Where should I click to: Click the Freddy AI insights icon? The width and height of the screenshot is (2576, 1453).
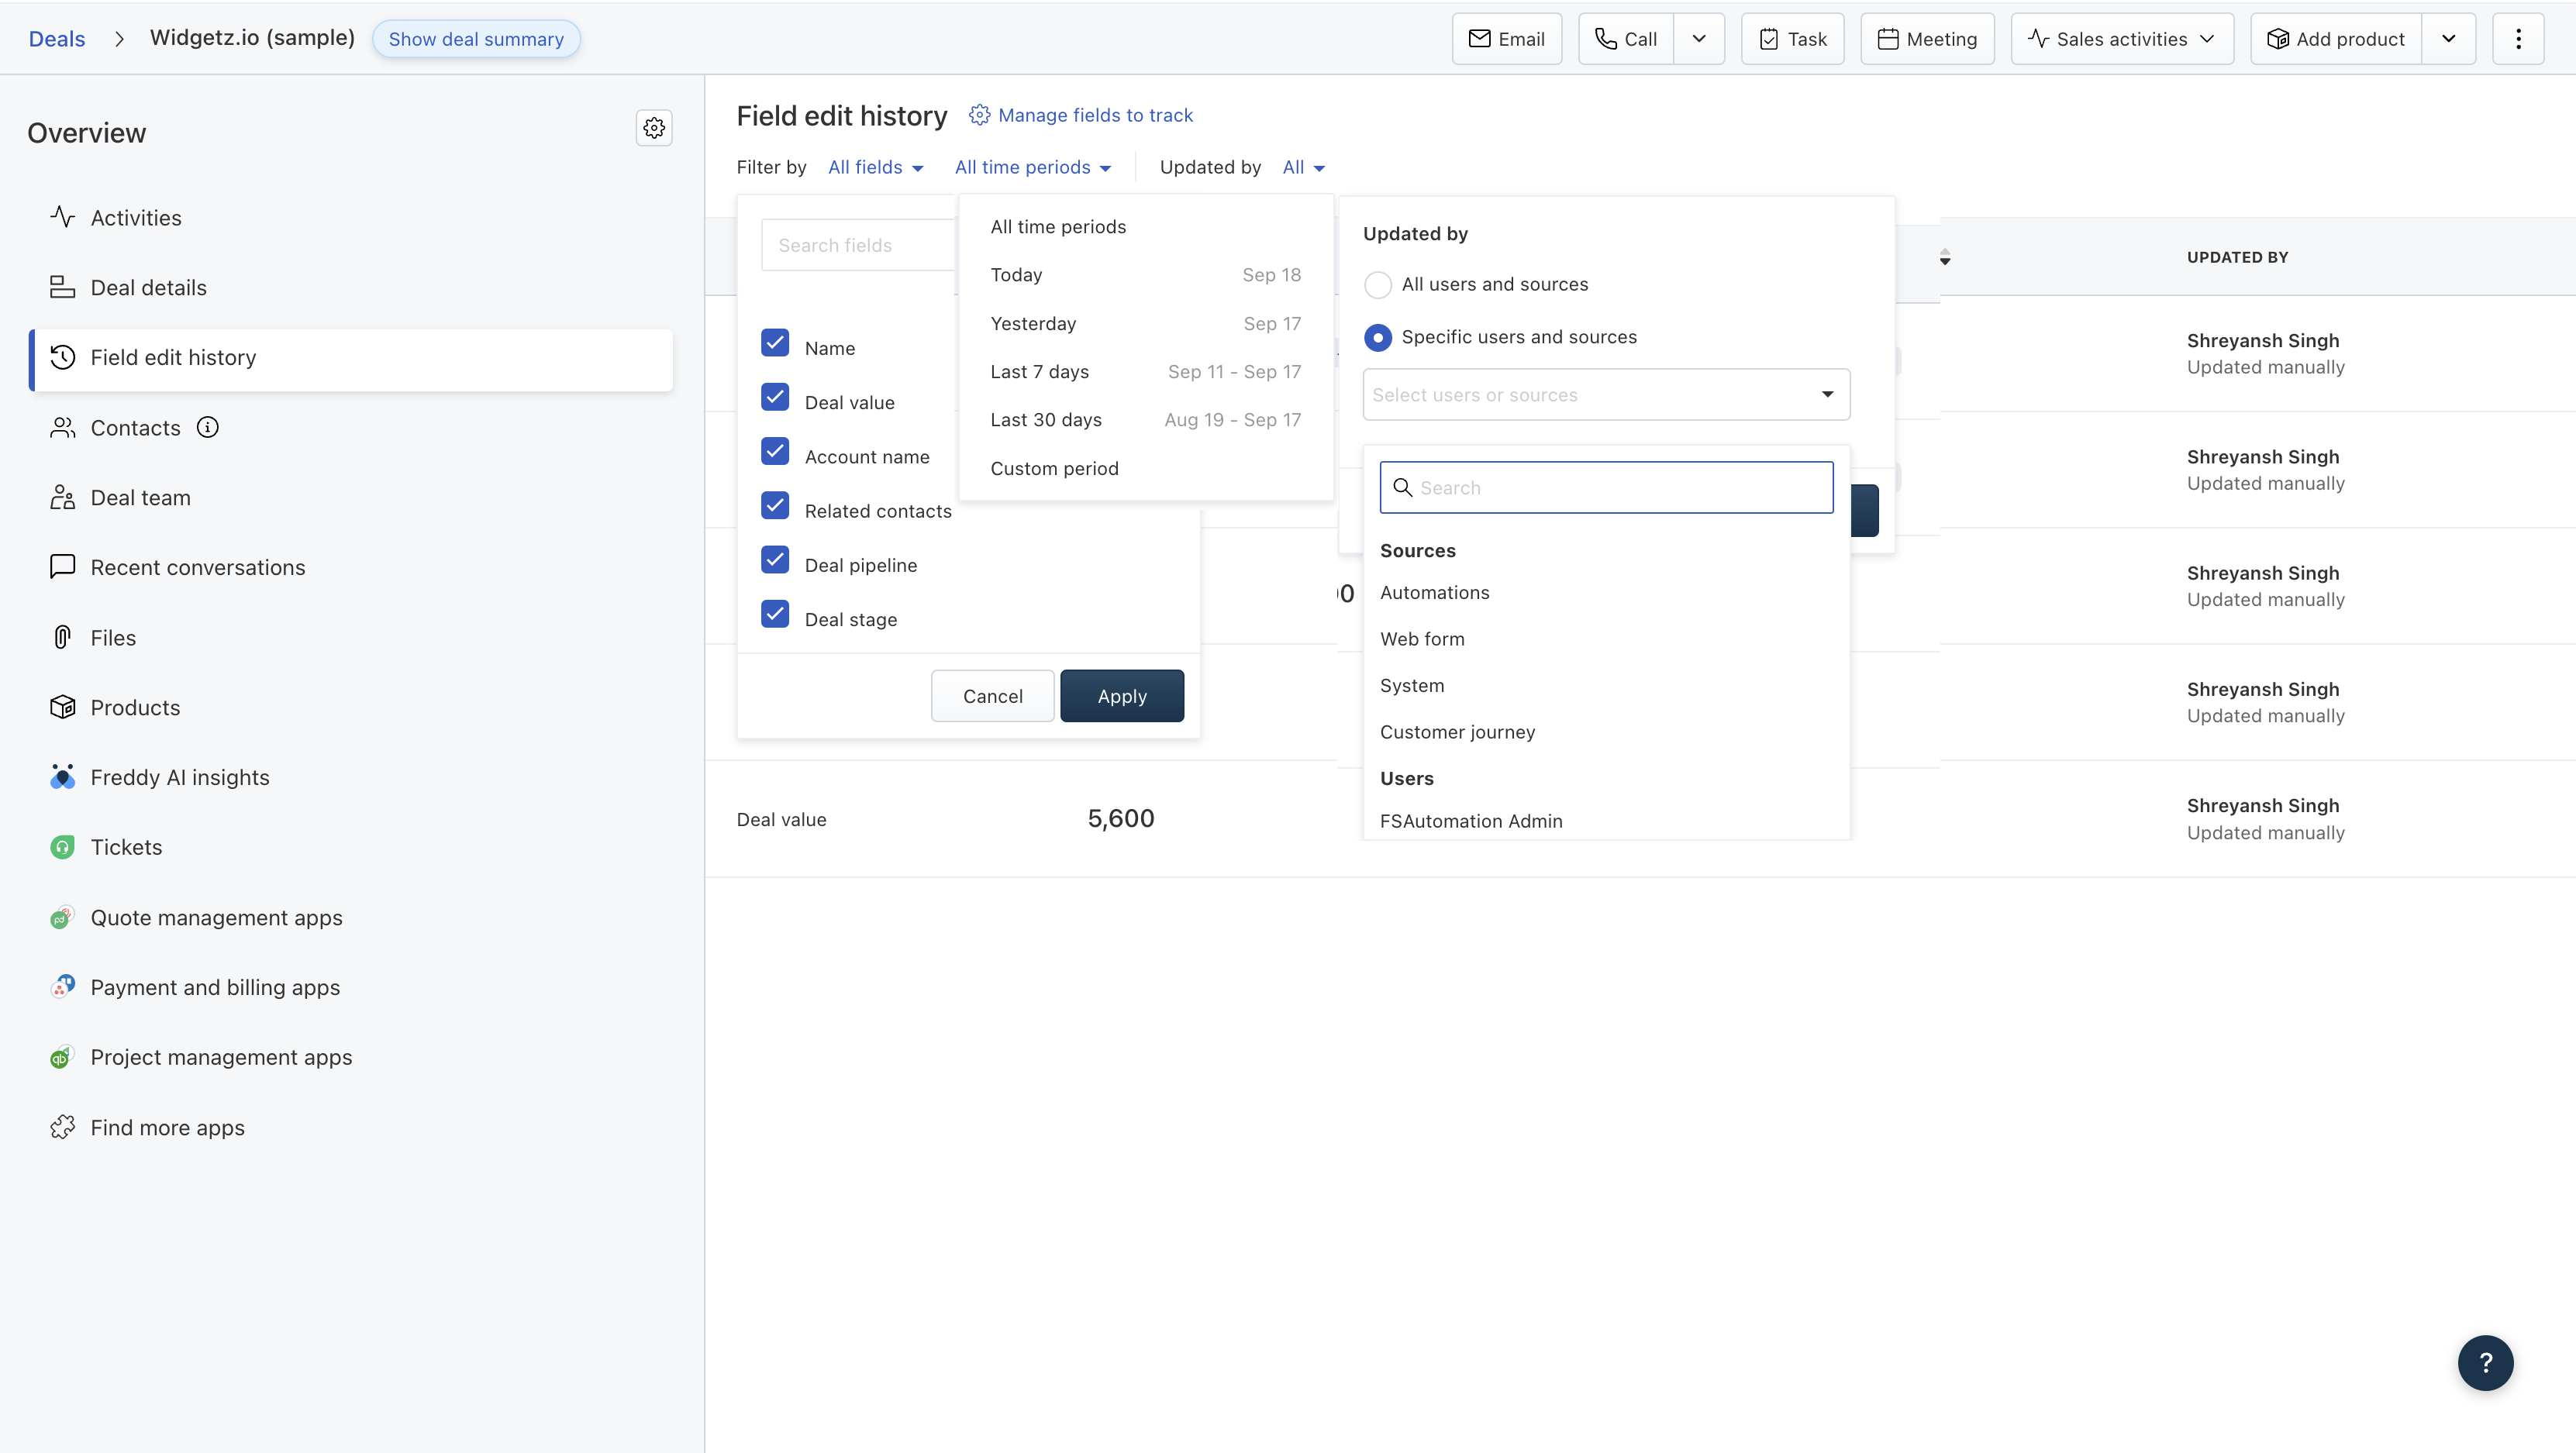[62, 777]
